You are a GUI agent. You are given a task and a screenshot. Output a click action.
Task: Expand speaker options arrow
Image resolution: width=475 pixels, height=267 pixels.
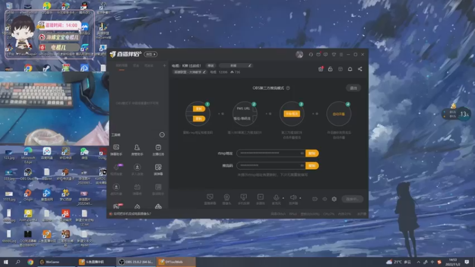300,198
